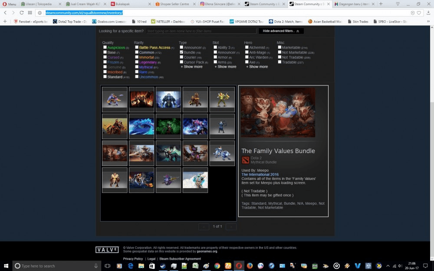
Task: Check the Standard quality filter
Action: [x=105, y=77]
